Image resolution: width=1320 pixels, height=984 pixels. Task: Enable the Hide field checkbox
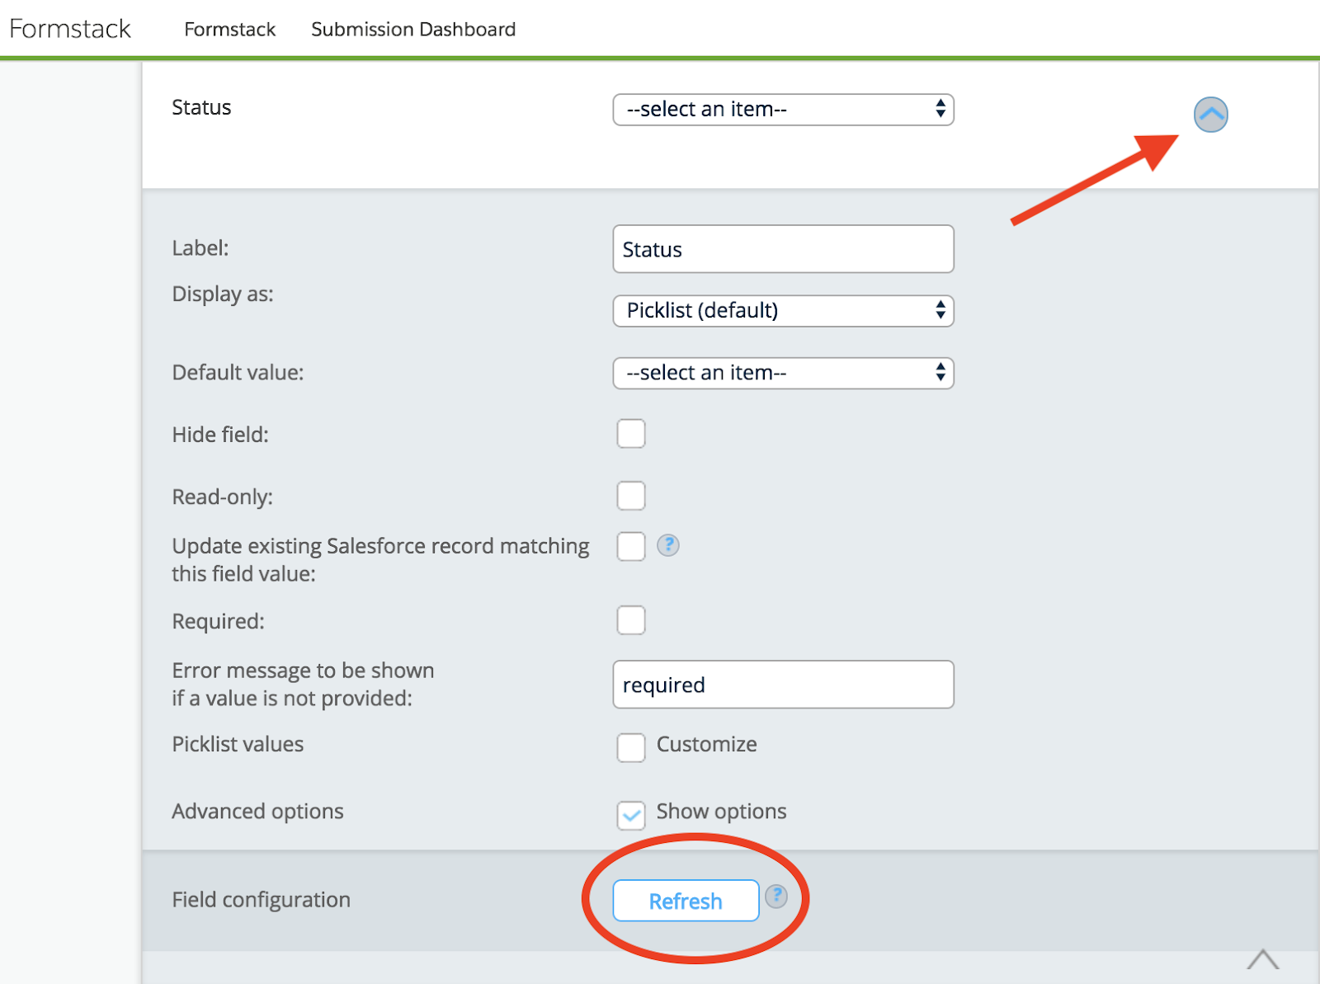(631, 434)
